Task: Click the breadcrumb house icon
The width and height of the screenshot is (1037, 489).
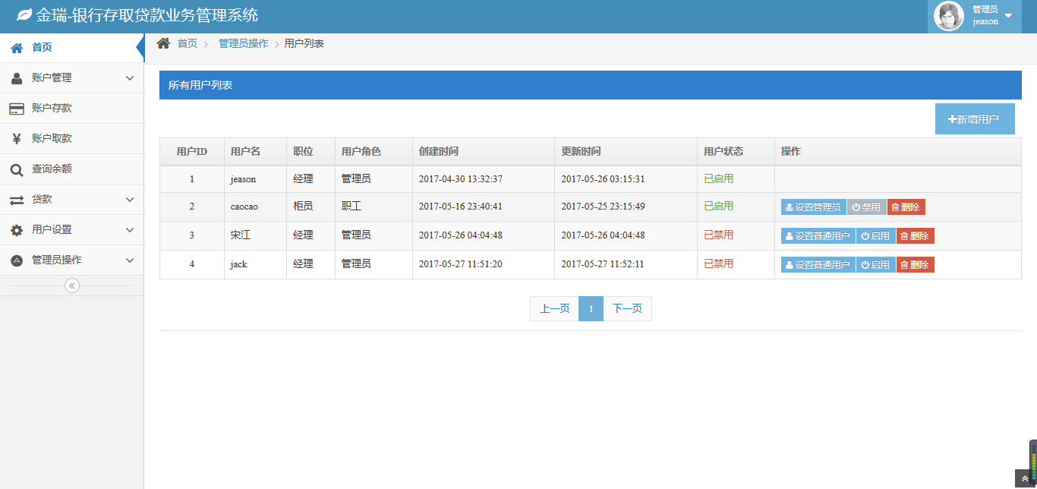Action: click(163, 43)
